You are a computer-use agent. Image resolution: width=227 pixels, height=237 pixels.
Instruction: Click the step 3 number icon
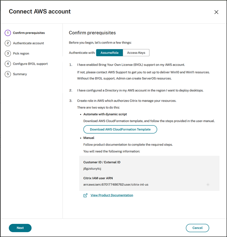(x=8, y=54)
